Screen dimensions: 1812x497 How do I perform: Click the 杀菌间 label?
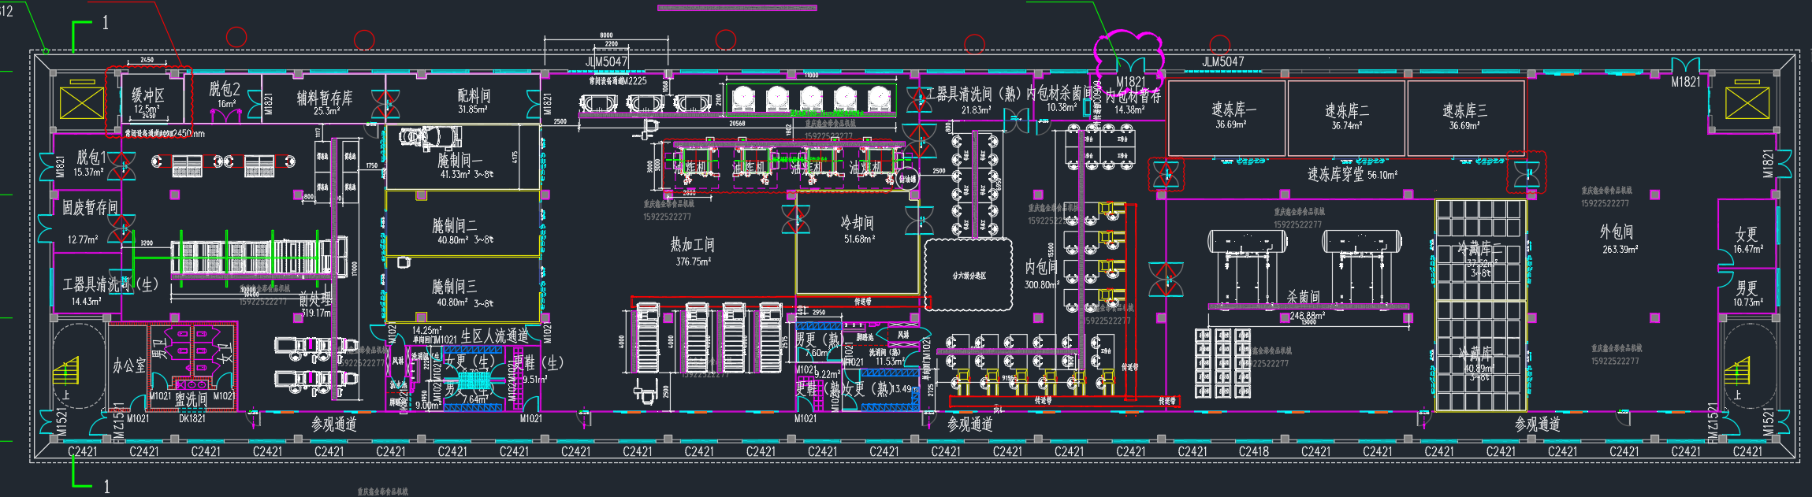coord(1304,297)
